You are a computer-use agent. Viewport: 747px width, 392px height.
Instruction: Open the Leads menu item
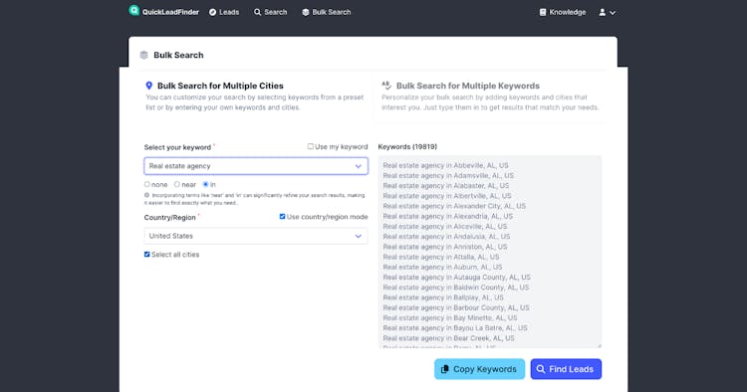224,12
